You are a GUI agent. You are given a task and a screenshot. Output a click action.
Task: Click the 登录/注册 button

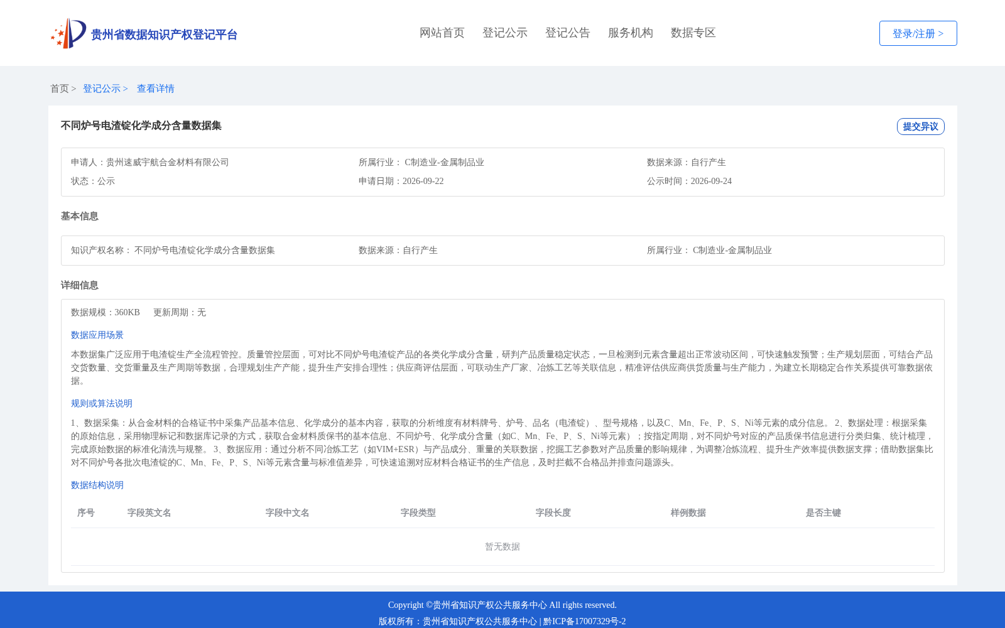(918, 33)
